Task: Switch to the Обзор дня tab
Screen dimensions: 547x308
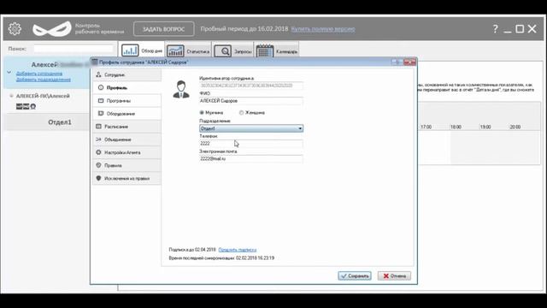Action: 142,50
